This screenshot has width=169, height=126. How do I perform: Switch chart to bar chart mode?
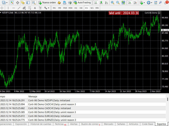(96, 3)
